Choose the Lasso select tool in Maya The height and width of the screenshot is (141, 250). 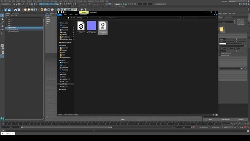[2, 19]
